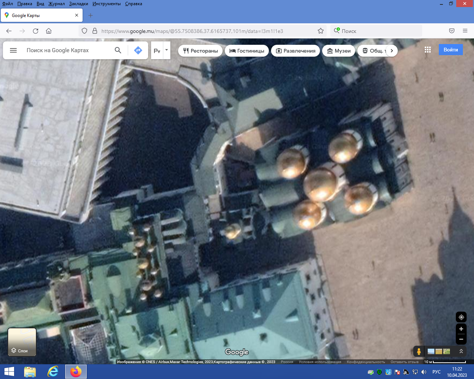Screen dimensions: 474x379
Task: Open the Закладки menu
Action: [79, 4]
